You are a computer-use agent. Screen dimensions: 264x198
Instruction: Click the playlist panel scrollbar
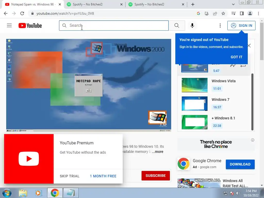252,102
